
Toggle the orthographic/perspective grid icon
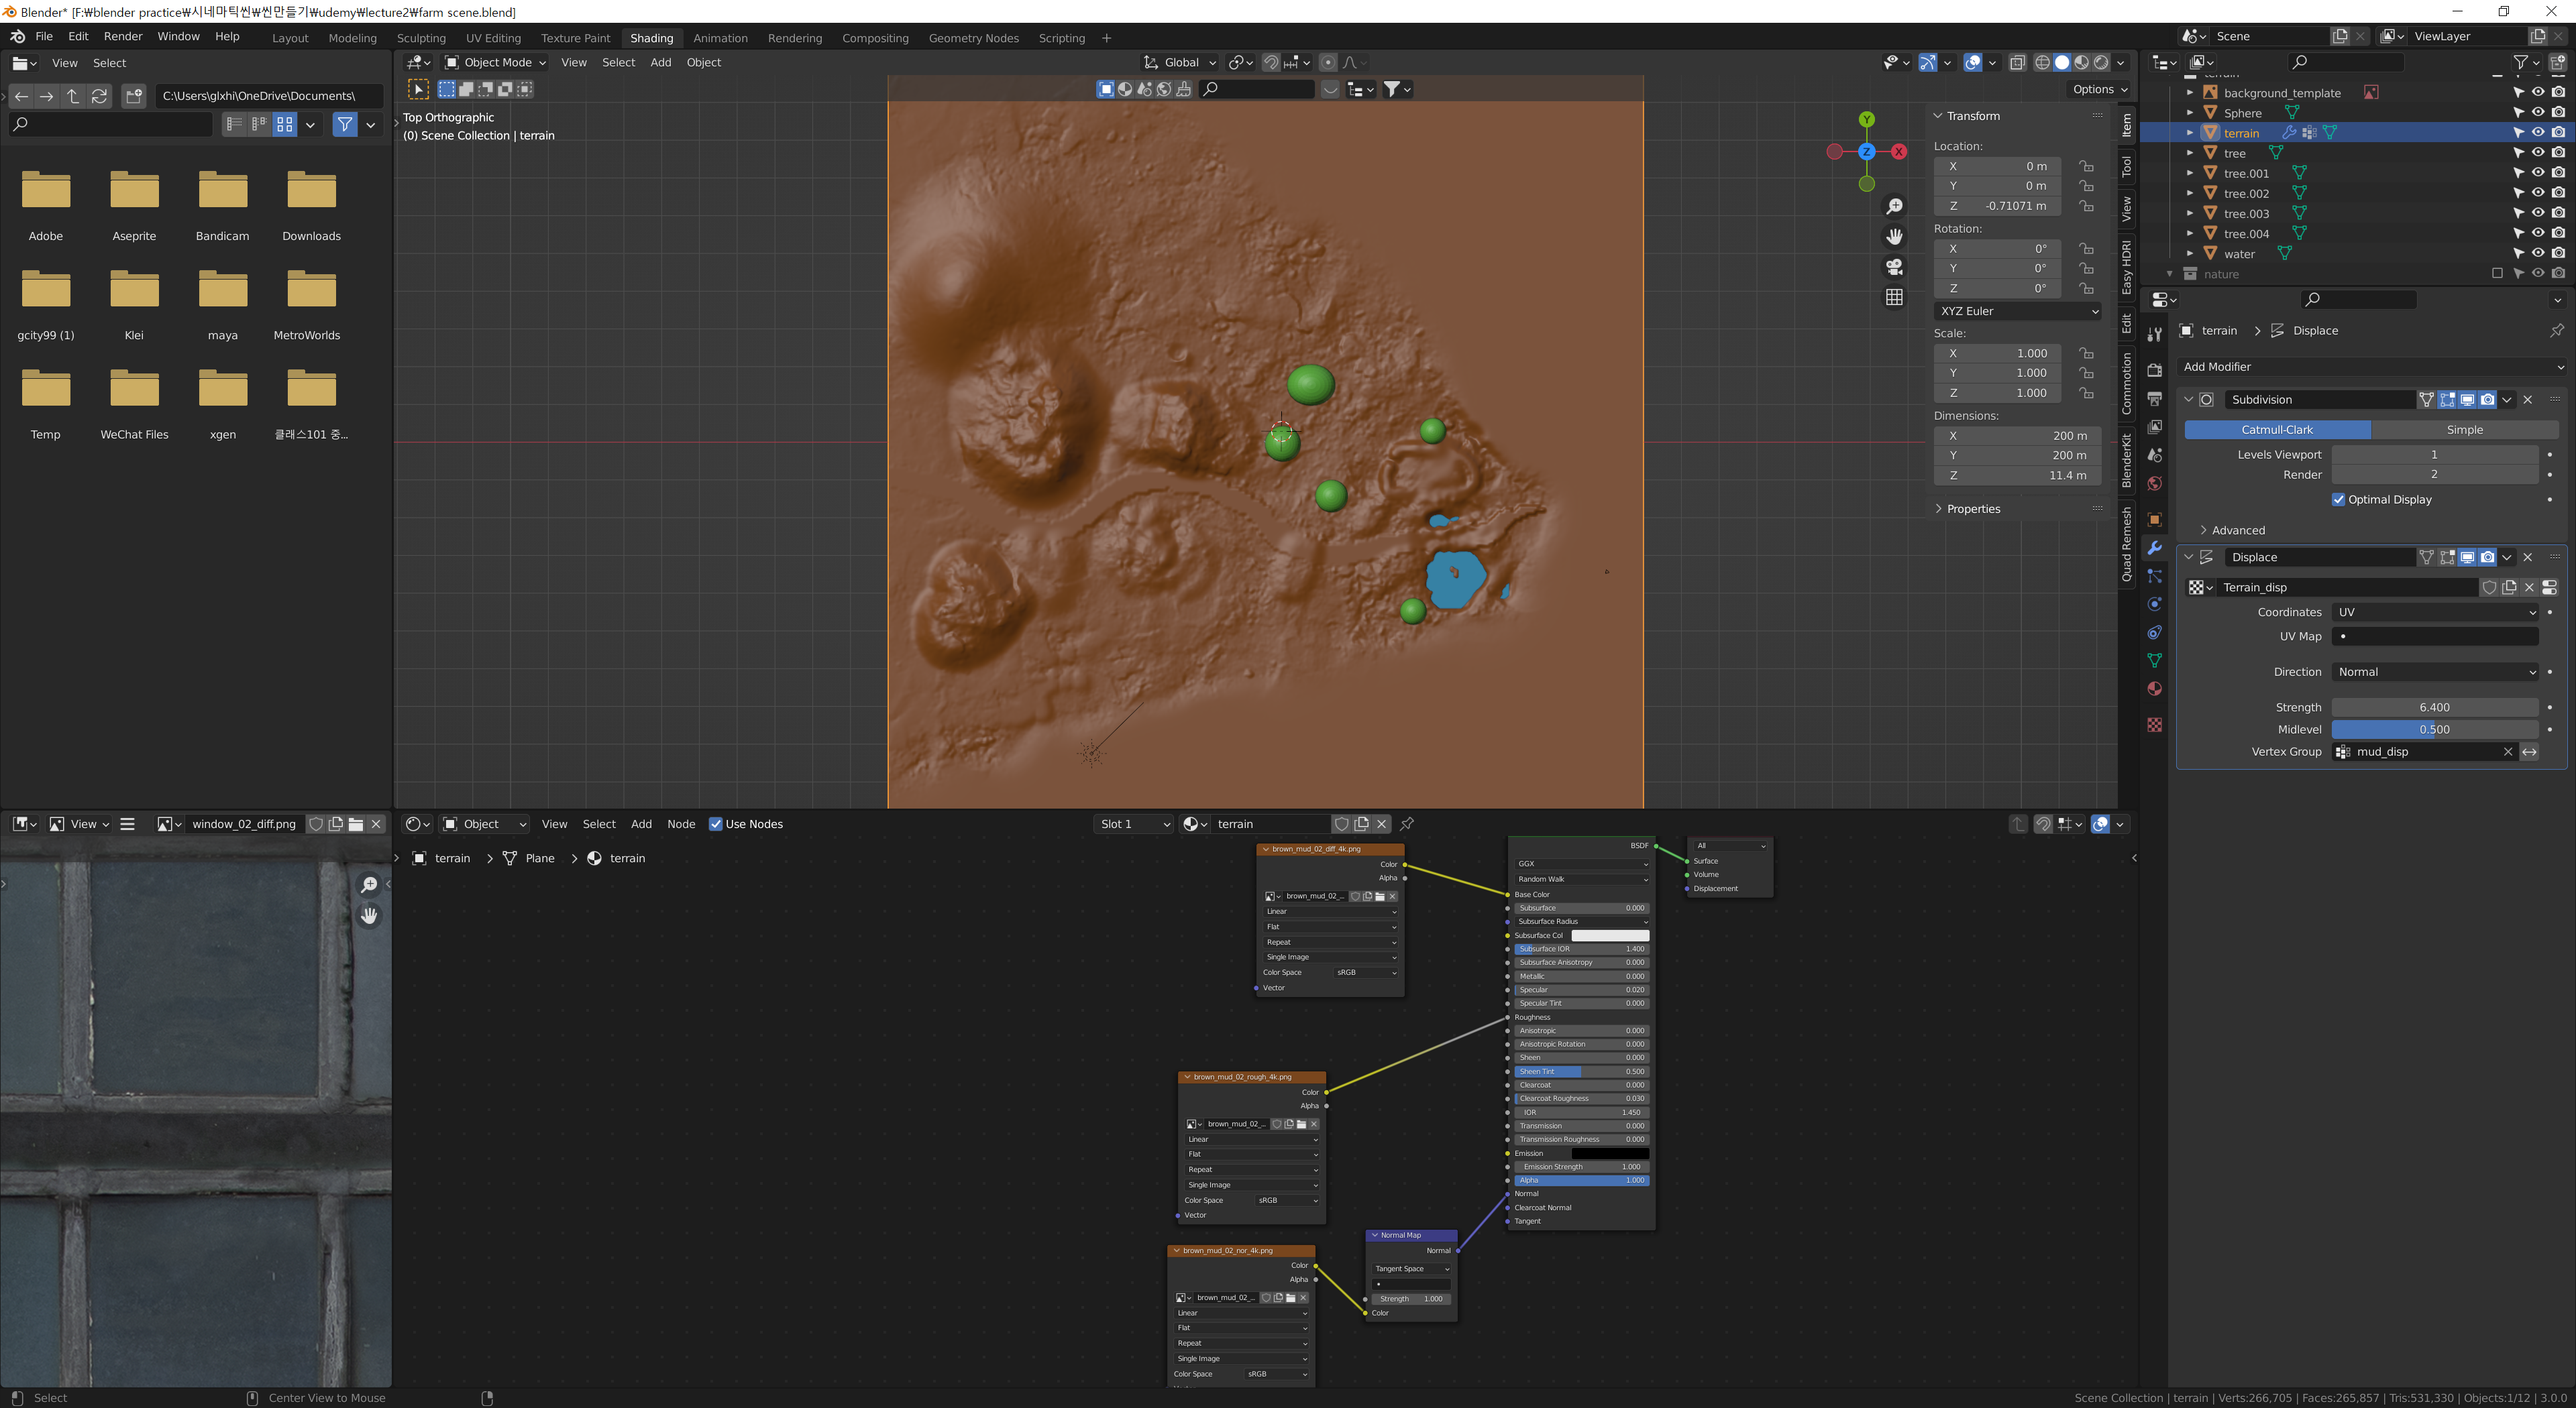[1894, 298]
